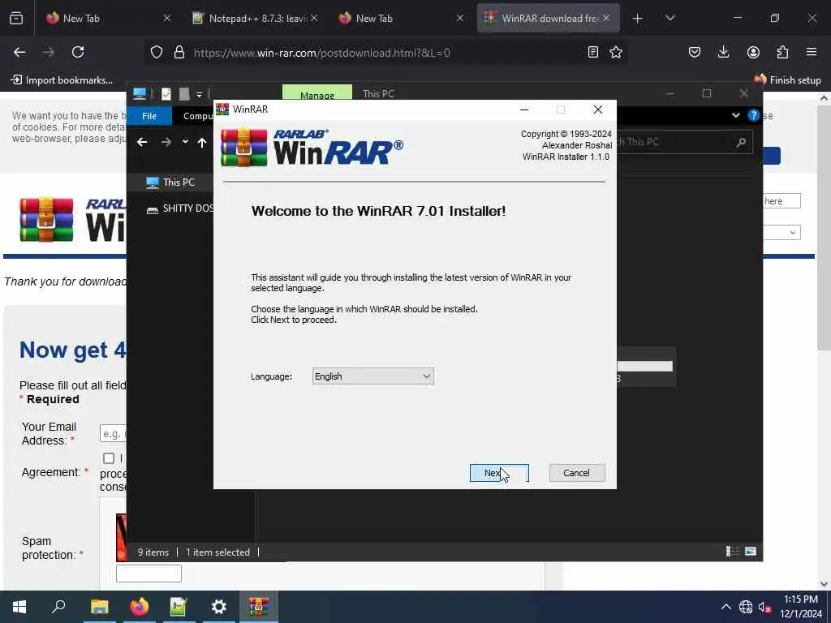This screenshot has width=831, height=623.
Task: Reload the win-rar.com page
Action: (78, 52)
